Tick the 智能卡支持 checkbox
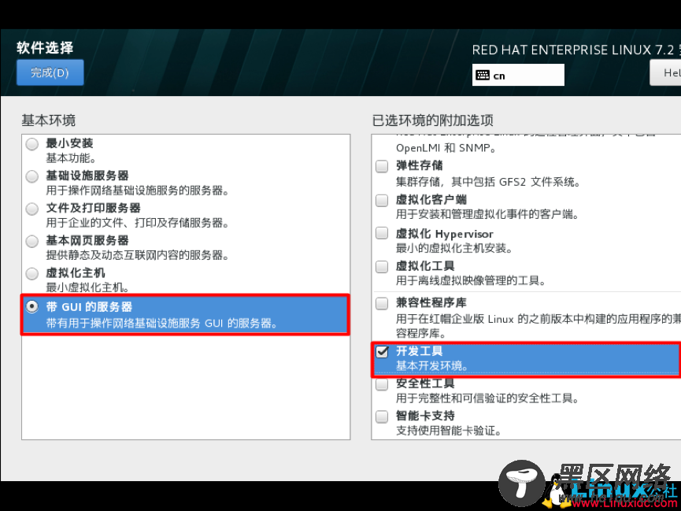The width and height of the screenshot is (681, 511). click(382, 417)
